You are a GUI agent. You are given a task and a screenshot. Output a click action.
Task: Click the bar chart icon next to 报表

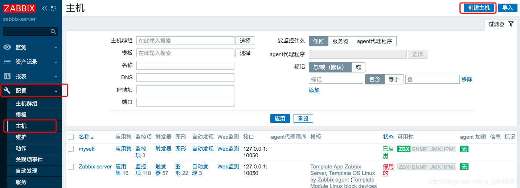point(7,76)
